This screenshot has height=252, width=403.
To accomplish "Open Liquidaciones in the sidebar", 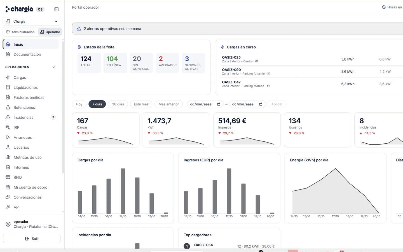I will pyautogui.click(x=31, y=88).
